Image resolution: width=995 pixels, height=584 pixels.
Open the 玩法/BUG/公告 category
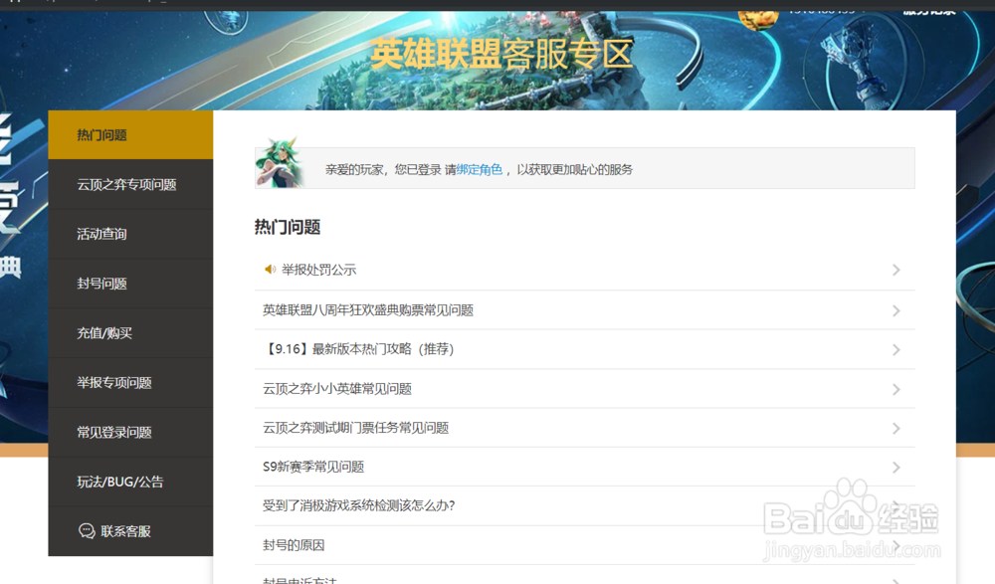coord(130,482)
